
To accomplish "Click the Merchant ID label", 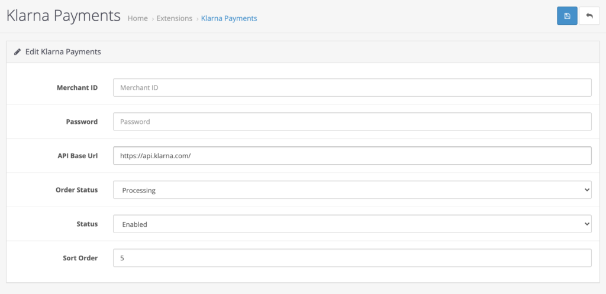I will 78,87.
